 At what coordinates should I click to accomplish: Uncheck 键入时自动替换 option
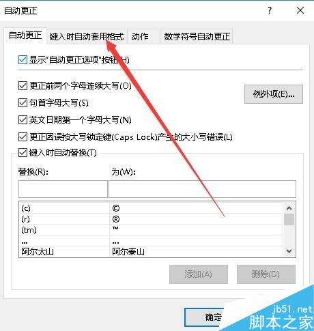pos(23,153)
